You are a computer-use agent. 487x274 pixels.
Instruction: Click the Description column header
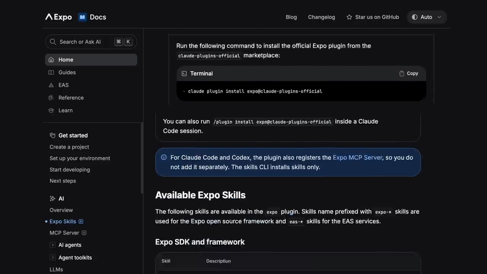point(218,261)
